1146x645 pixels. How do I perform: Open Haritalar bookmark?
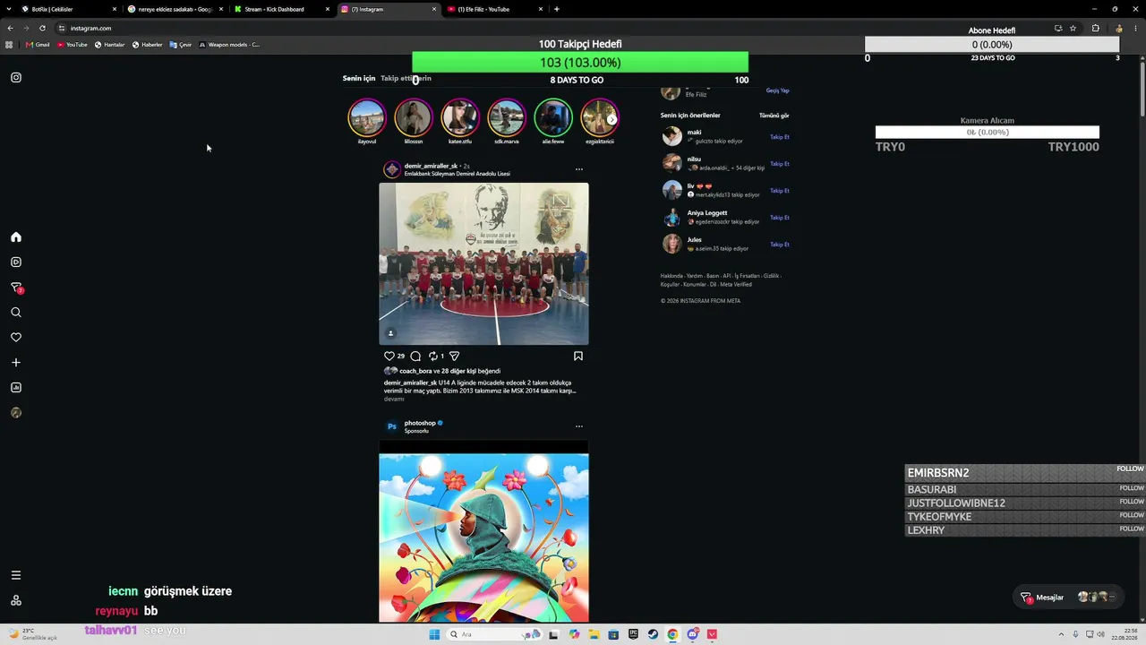pos(110,44)
